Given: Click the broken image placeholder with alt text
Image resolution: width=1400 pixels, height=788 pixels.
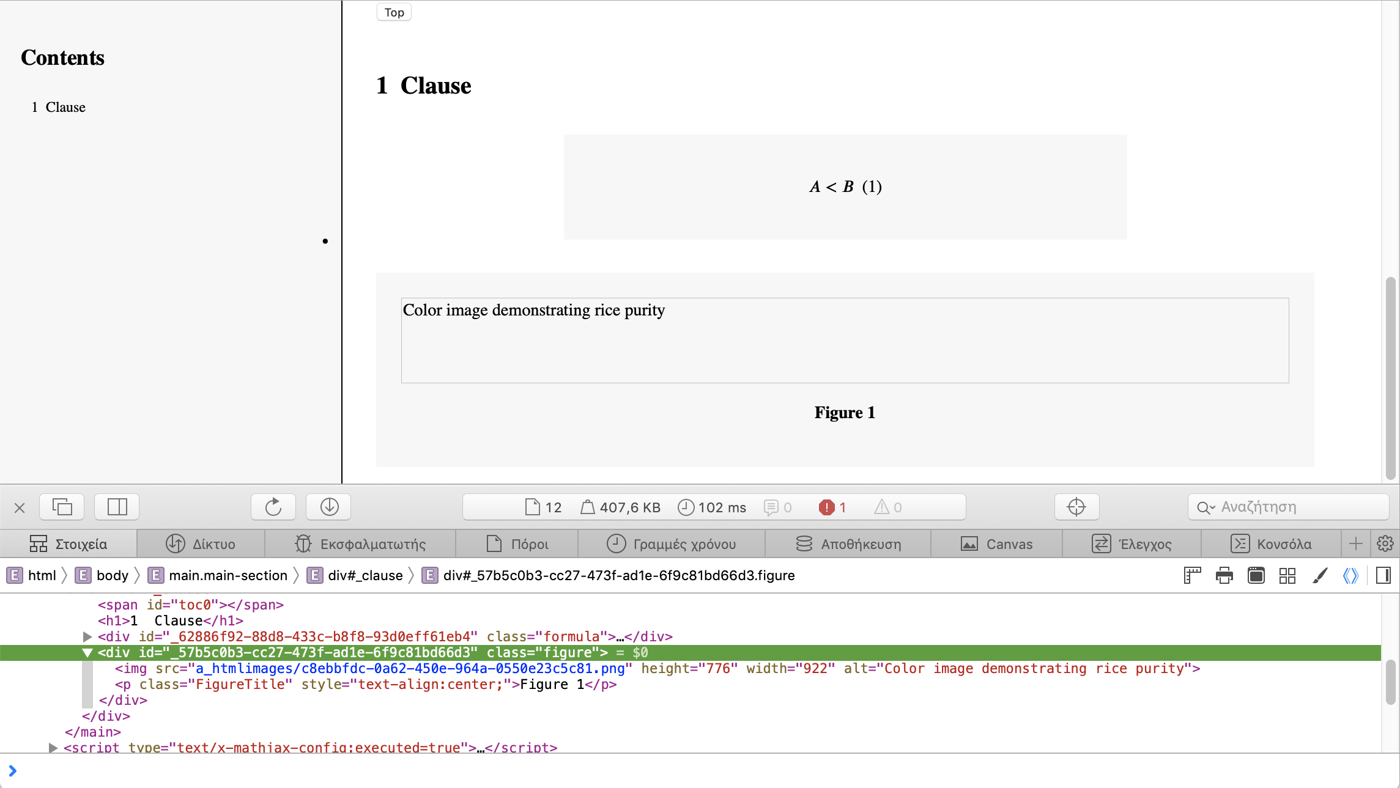Looking at the screenshot, I should (845, 341).
